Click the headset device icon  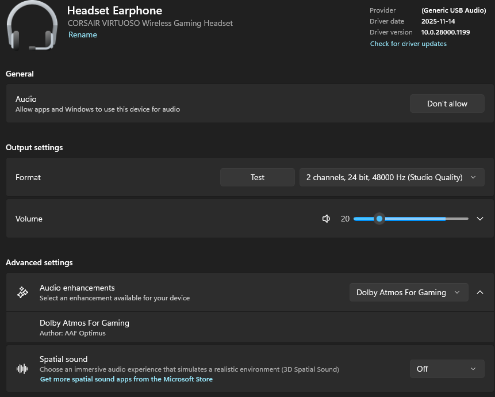pyautogui.click(x=31, y=25)
